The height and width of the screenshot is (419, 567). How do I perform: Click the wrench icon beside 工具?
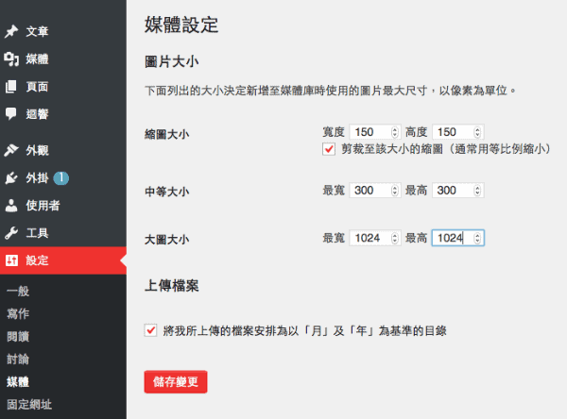(11, 233)
